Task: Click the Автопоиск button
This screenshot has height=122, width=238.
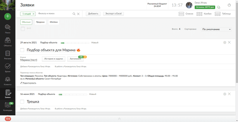Action: [x=75, y=59]
